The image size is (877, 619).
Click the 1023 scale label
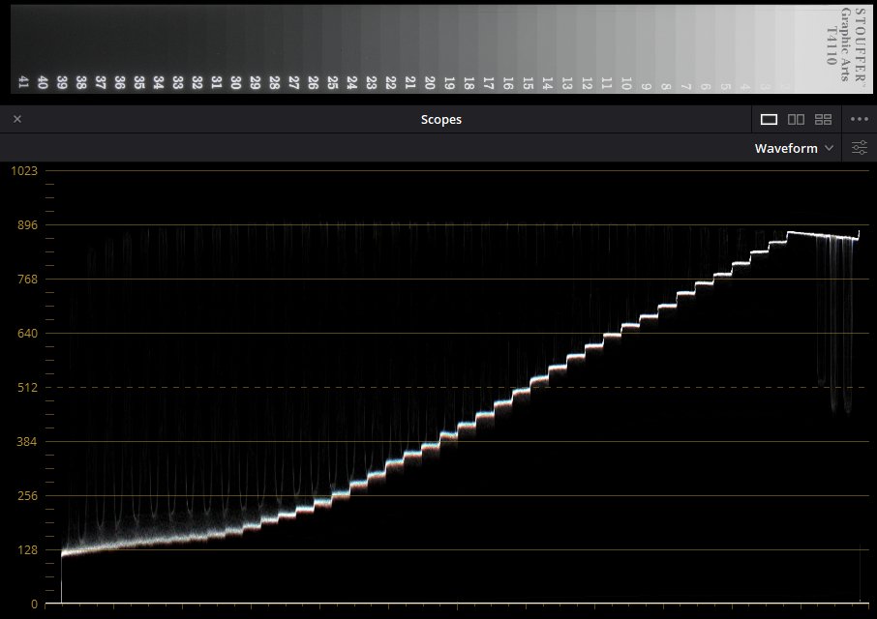[x=24, y=171]
